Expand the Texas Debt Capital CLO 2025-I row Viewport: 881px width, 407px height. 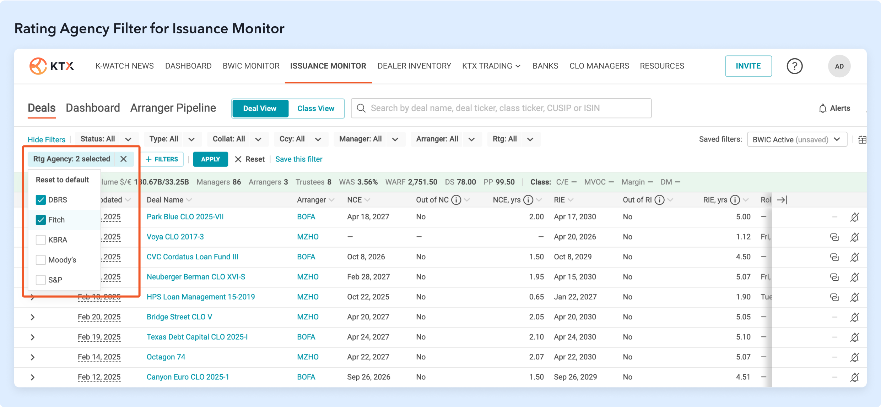click(x=33, y=337)
